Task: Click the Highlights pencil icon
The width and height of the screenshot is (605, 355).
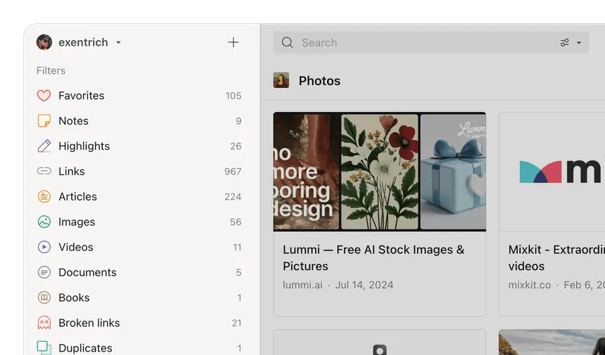Action: point(44,146)
